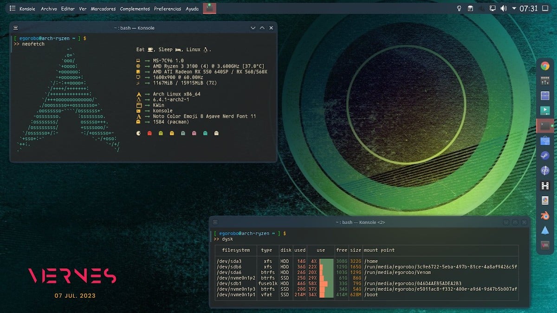Open the Ayuda menu

coord(192,9)
